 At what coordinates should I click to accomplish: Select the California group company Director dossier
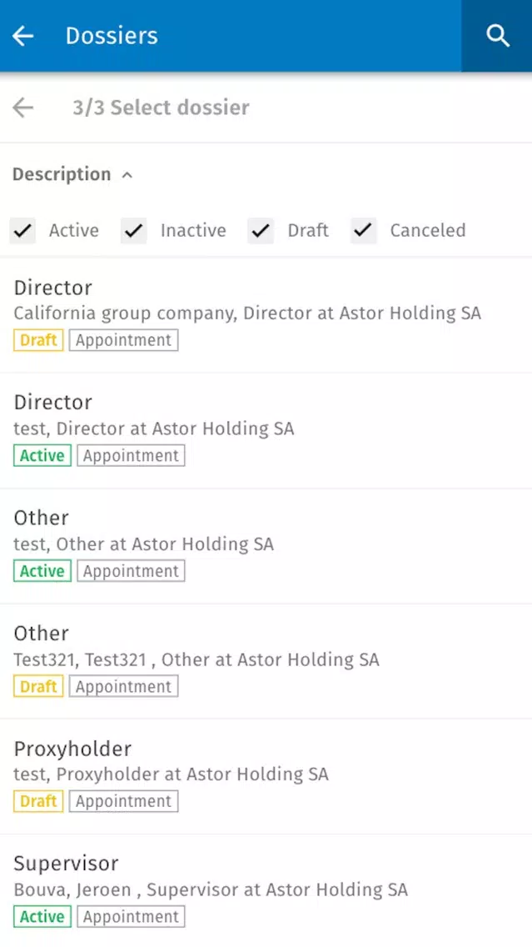pyautogui.click(x=266, y=314)
